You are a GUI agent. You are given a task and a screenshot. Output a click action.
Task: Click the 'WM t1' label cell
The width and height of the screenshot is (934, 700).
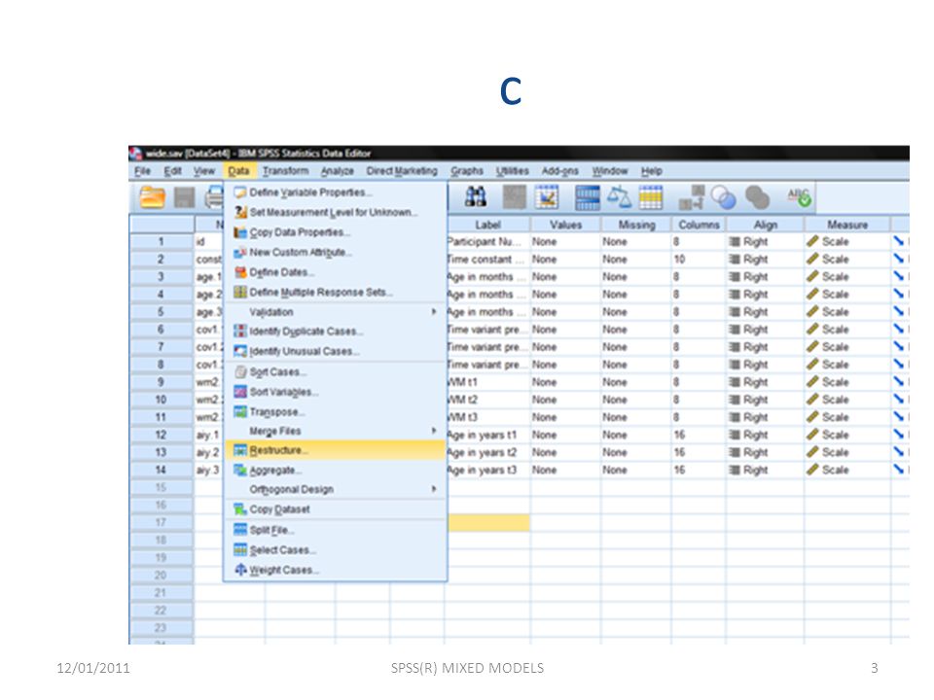(x=487, y=382)
